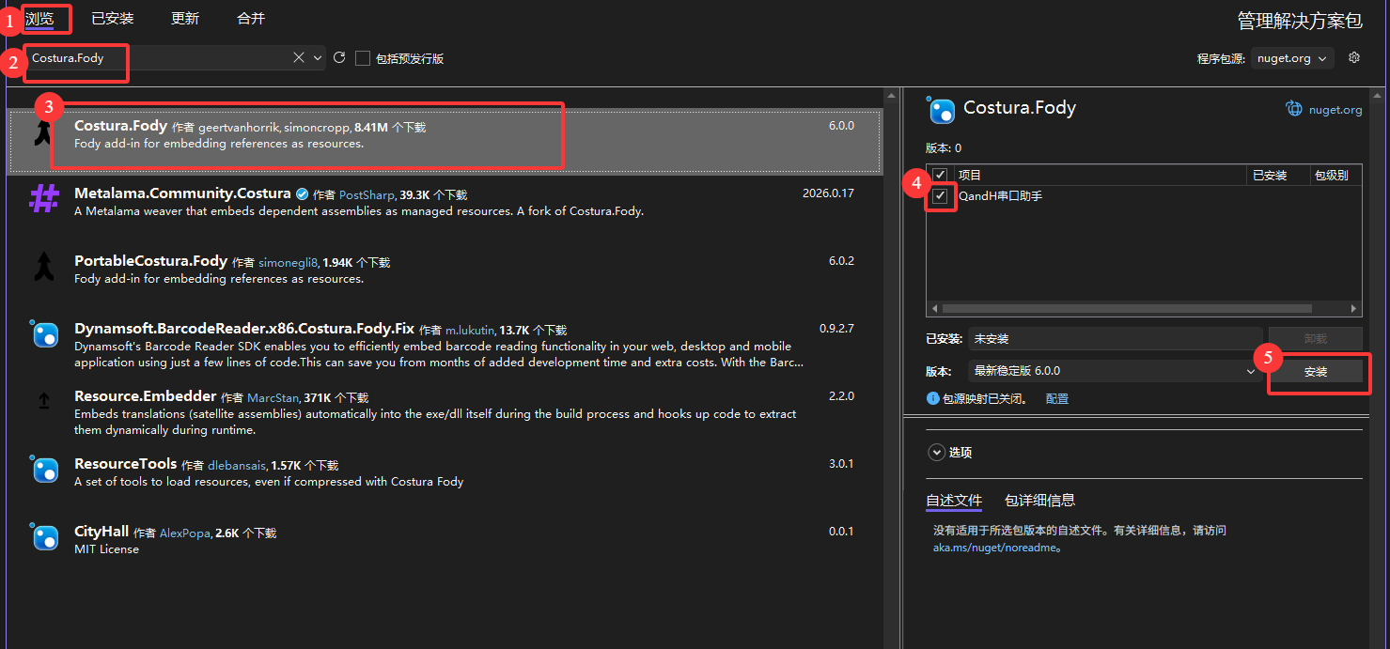Open aka.ms/nuget/noreadme link
The height and width of the screenshot is (649, 1390).
pyautogui.click(x=994, y=548)
